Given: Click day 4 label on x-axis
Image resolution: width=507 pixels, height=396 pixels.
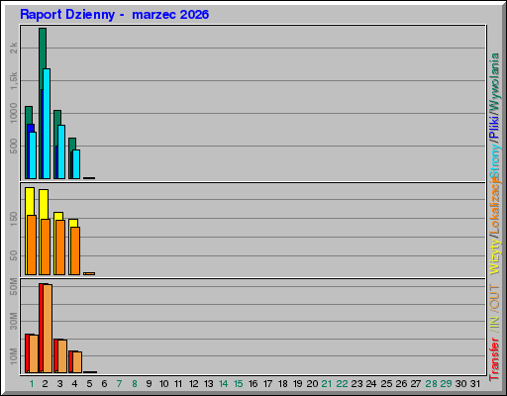Looking at the screenshot, I should (x=74, y=384).
